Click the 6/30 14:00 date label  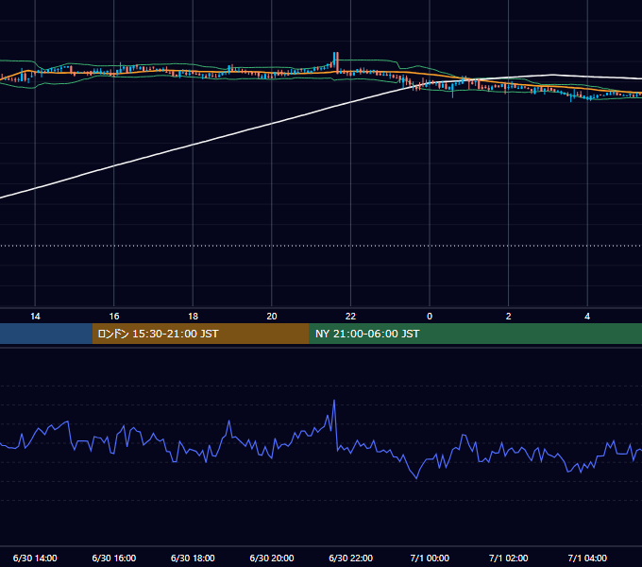[35, 558]
